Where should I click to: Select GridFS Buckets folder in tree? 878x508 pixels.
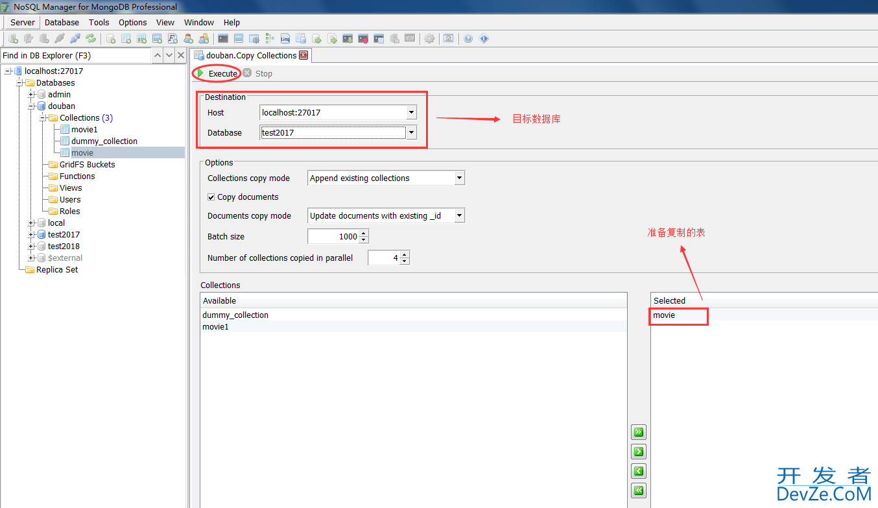[88, 164]
